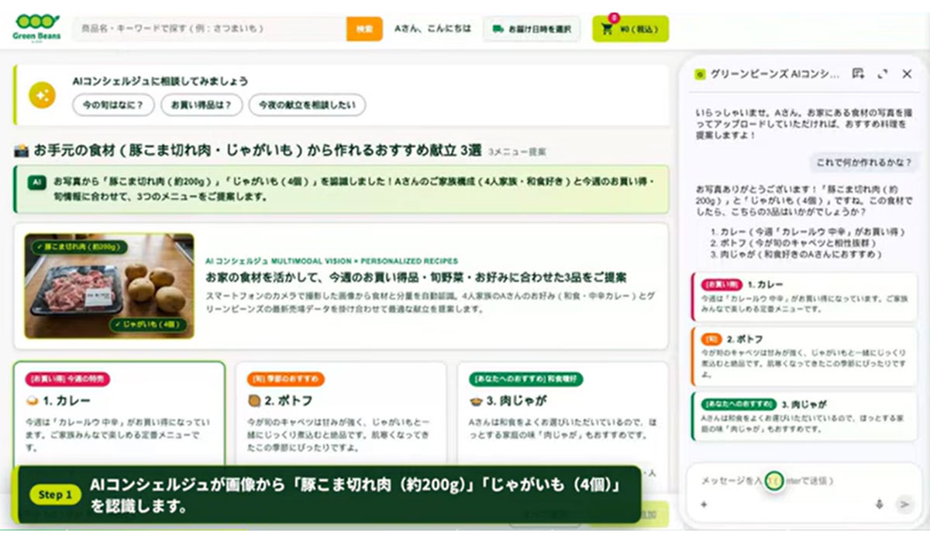Select the 肉じゃが suggestion in chat panel
This screenshot has width=930, height=543.
pos(804,416)
